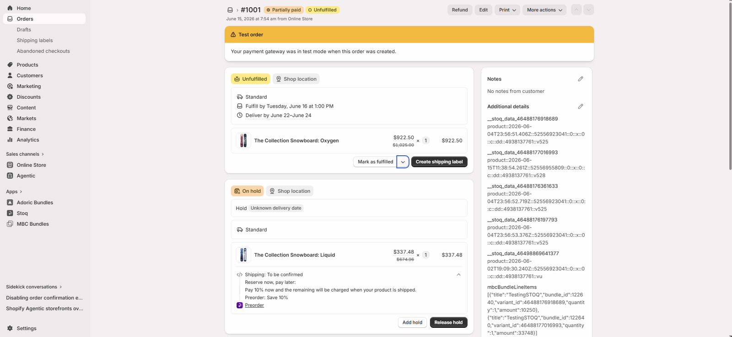Click the Test order warning icon

(233, 35)
